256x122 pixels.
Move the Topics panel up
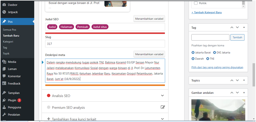point(232,80)
